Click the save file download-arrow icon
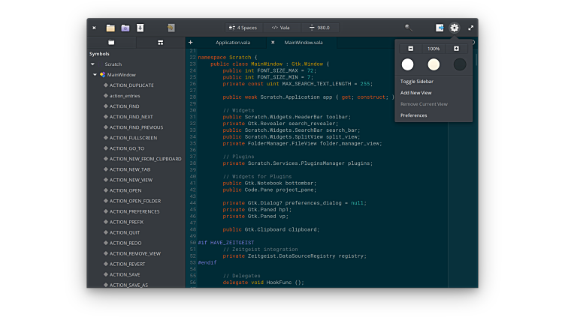Viewport: 565px width, 317px height. (140, 28)
